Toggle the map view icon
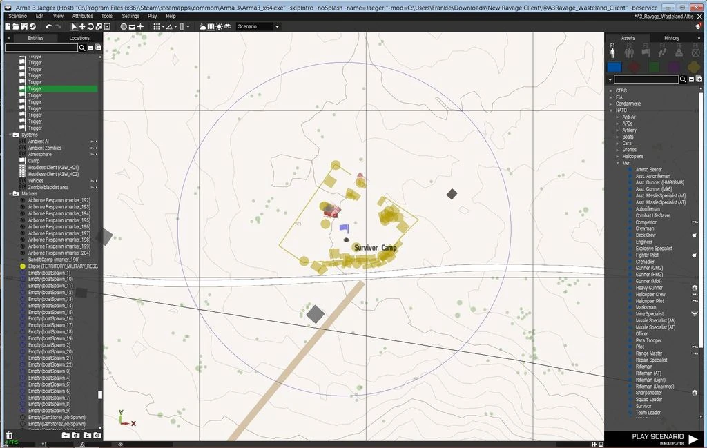Screen dimensions: 707x448 (x=211, y=27)
